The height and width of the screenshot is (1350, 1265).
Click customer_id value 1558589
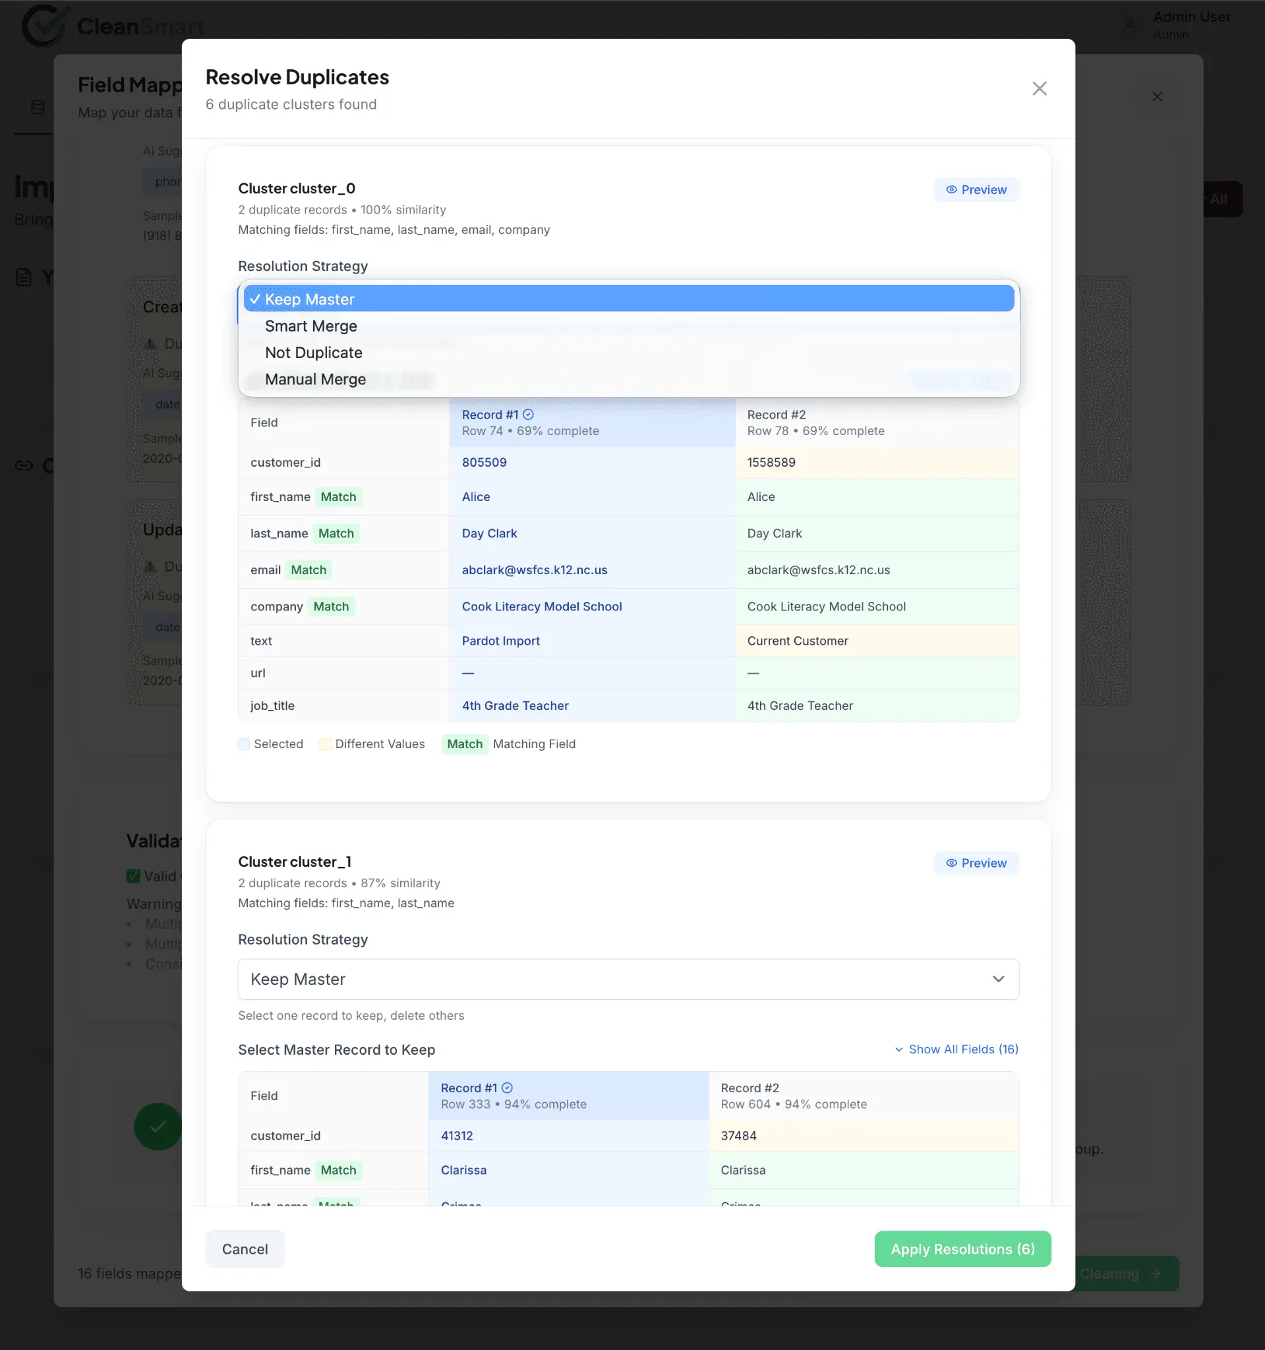771,463
